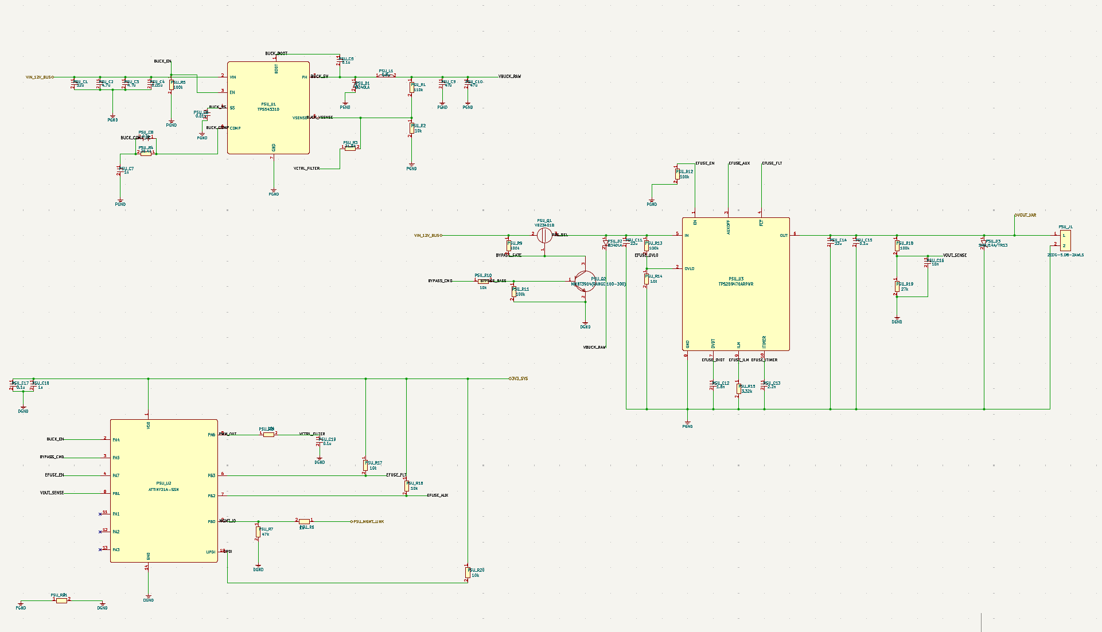Click the PRE_SEL net label
The image size is (1102, 632).
(x=560, y=235)
